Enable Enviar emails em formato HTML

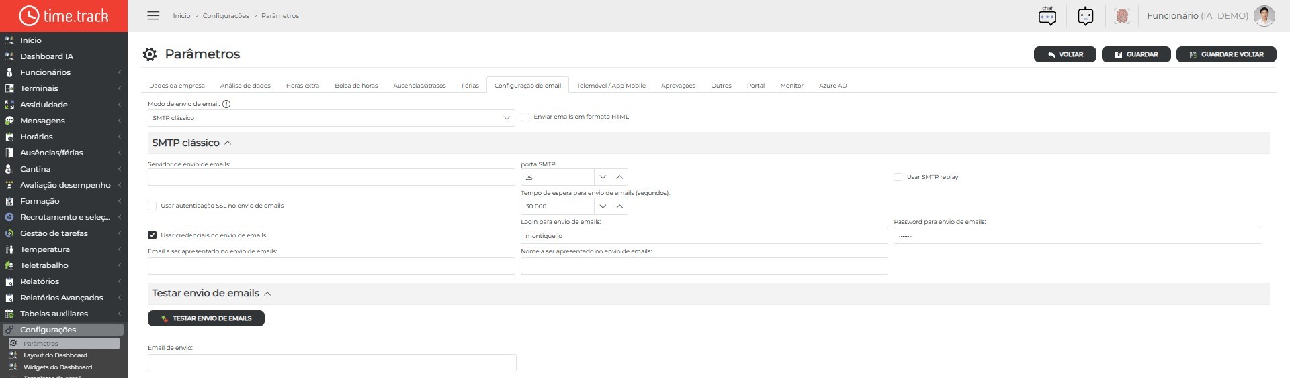(525, 117)
